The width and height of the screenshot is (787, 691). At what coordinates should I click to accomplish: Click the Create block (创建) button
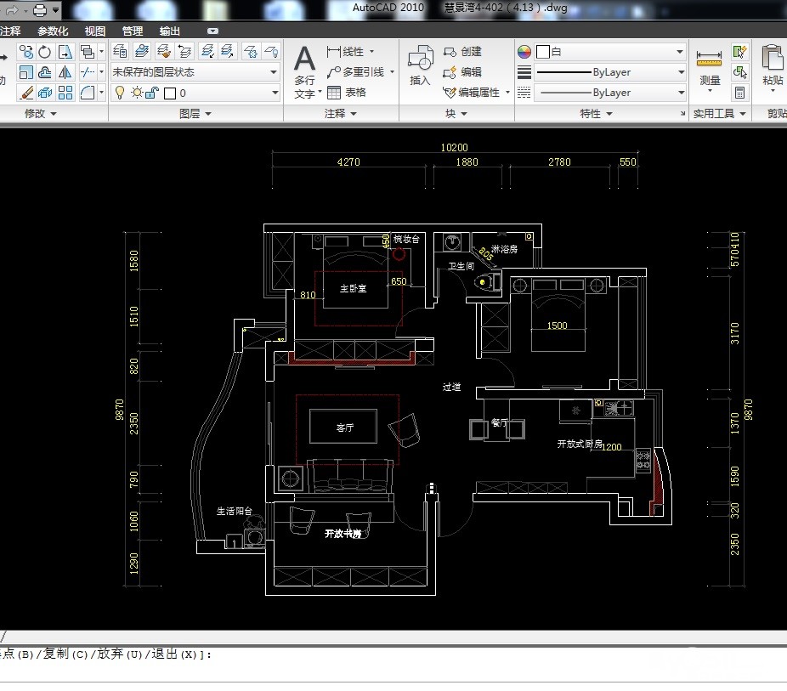463,52
